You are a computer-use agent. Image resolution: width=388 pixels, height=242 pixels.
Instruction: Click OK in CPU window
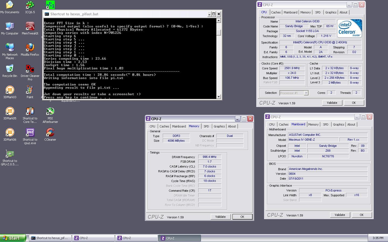[354, 103]
